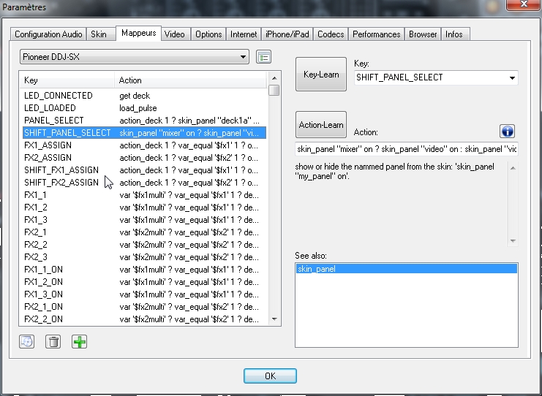542x396 pixels.
Task: Select the LED_CONNECTED mapping row
Action: tap(144, 96)
